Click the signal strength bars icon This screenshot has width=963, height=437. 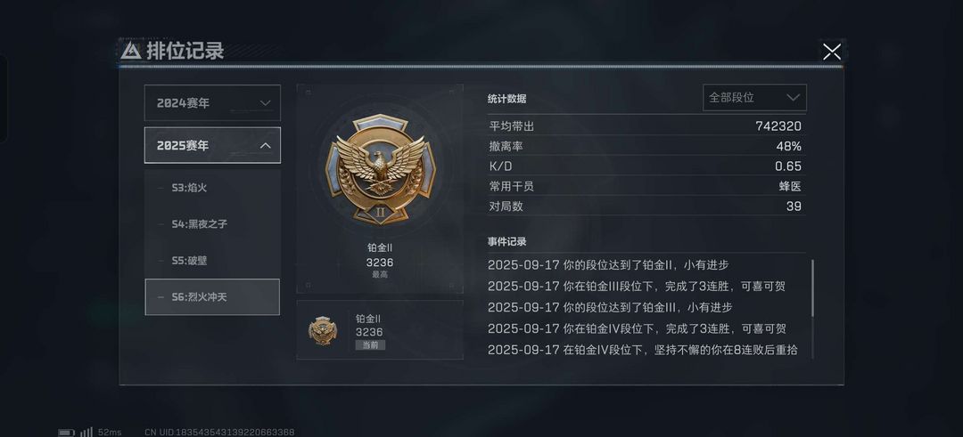click(x=86, y=432)
